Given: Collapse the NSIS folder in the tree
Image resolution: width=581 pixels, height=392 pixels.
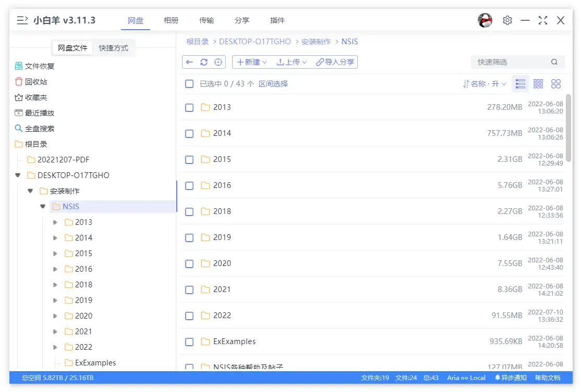Looking at the screenshot, I should [x=43, y=206].
